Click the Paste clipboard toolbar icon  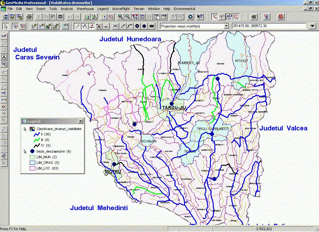(53, 17)
